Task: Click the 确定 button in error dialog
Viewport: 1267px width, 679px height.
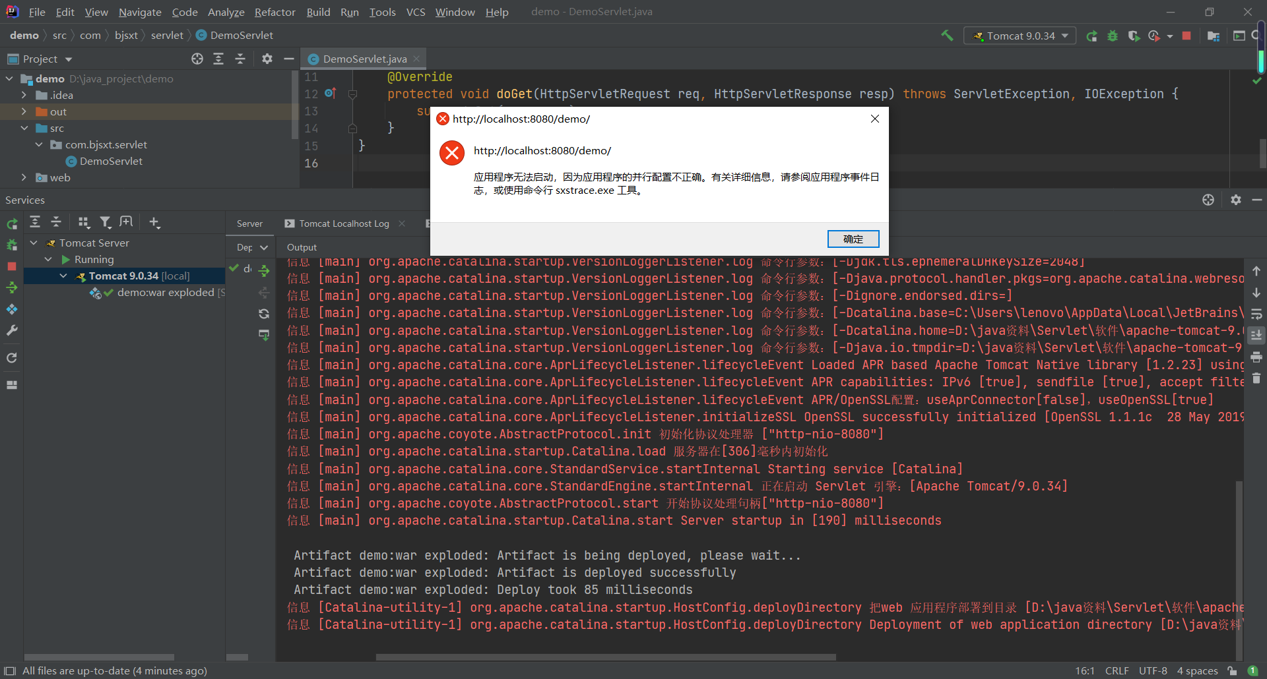Action: [x=853, y=239]
